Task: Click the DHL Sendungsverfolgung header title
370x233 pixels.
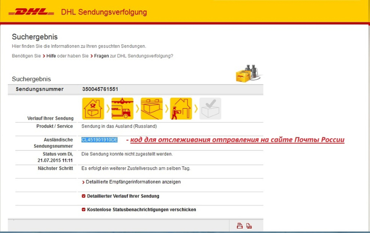Action: tap(104, 12)
